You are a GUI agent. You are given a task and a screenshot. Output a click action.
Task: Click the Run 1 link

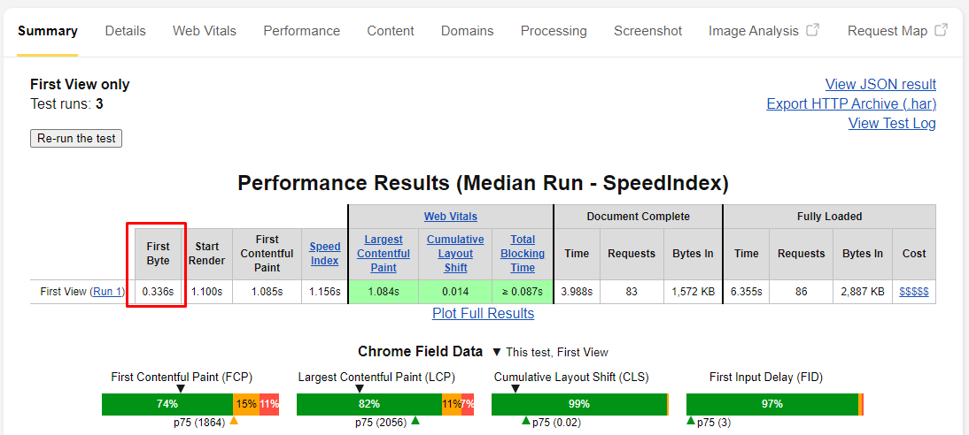coord(110,291)
